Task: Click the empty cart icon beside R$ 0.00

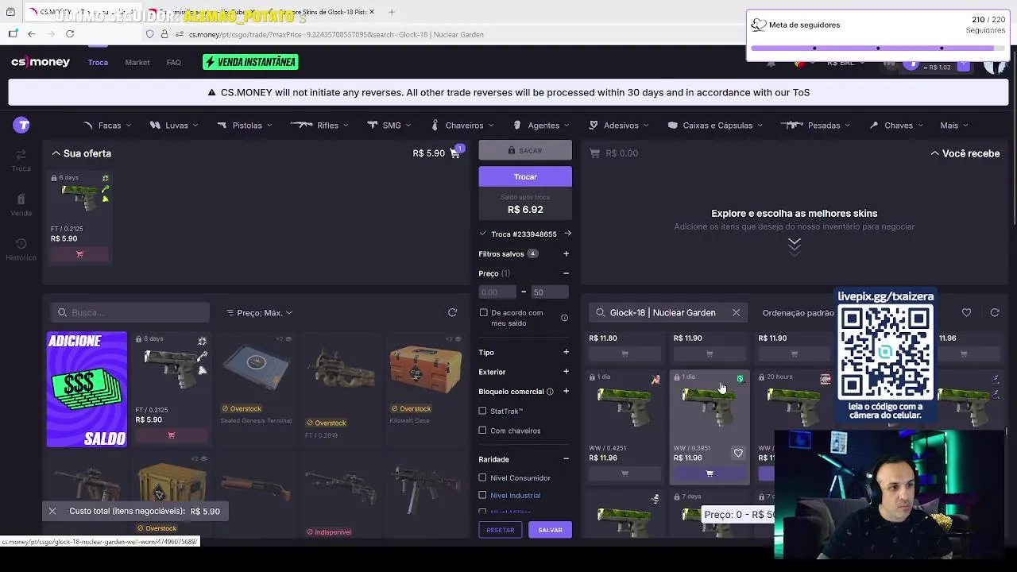Action: point(594,153)
